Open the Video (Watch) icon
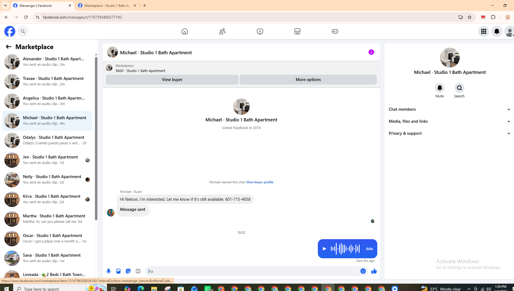 (x=260, y=31)
